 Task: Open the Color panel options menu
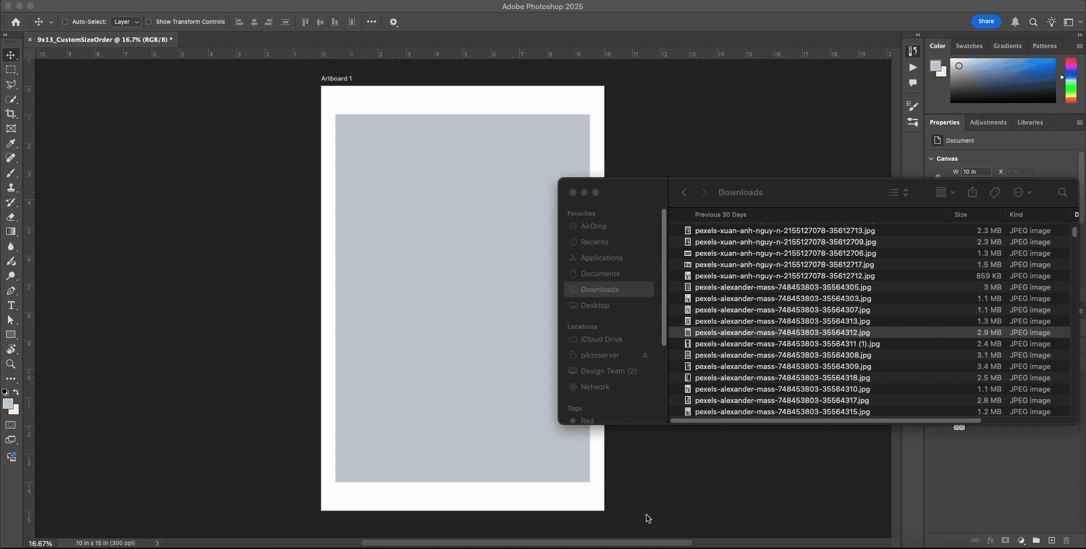point(1079,46)
